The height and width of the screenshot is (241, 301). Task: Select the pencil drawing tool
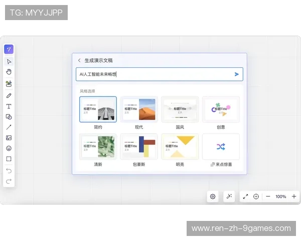9,96
